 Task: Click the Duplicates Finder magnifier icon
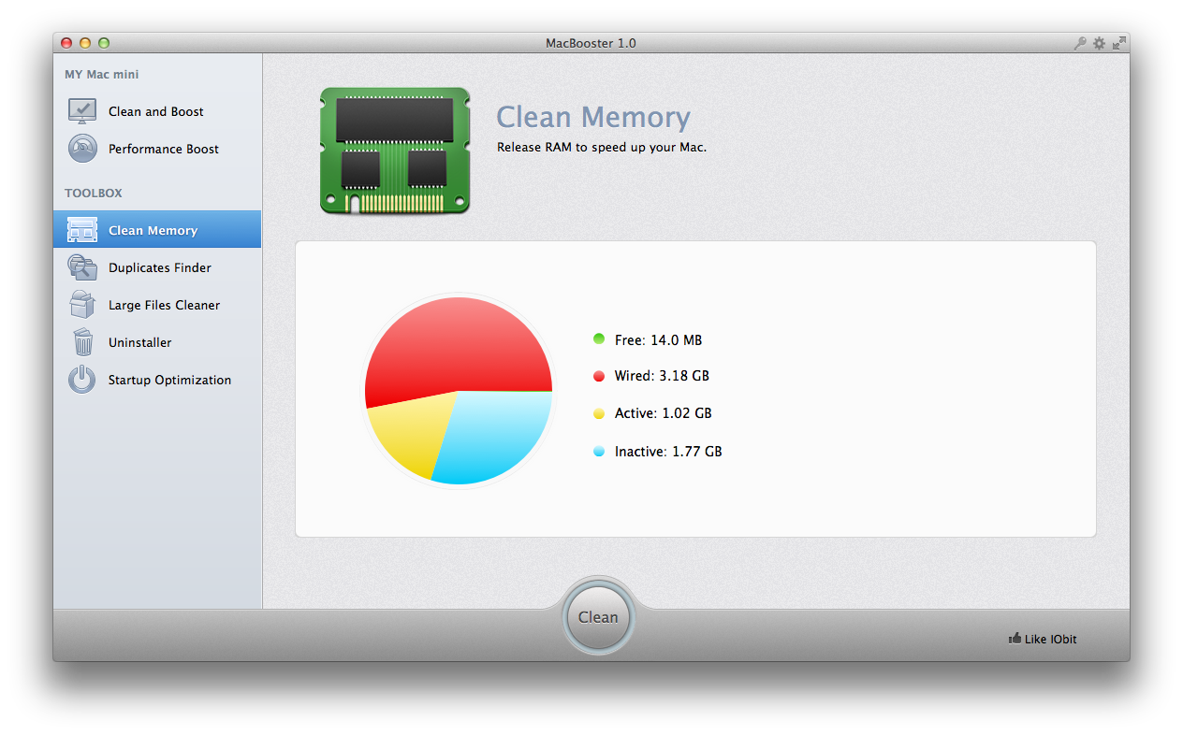tap(82, 267)
